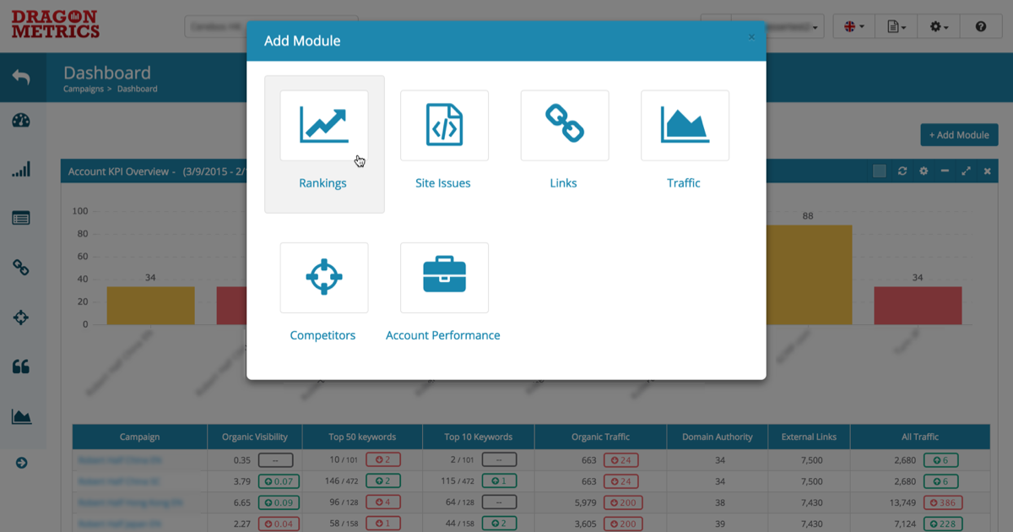Viewport: 1013px width, 532px height.
Task: Open the Rankings section in the sidebar
Action: click(x=22, y=169)
